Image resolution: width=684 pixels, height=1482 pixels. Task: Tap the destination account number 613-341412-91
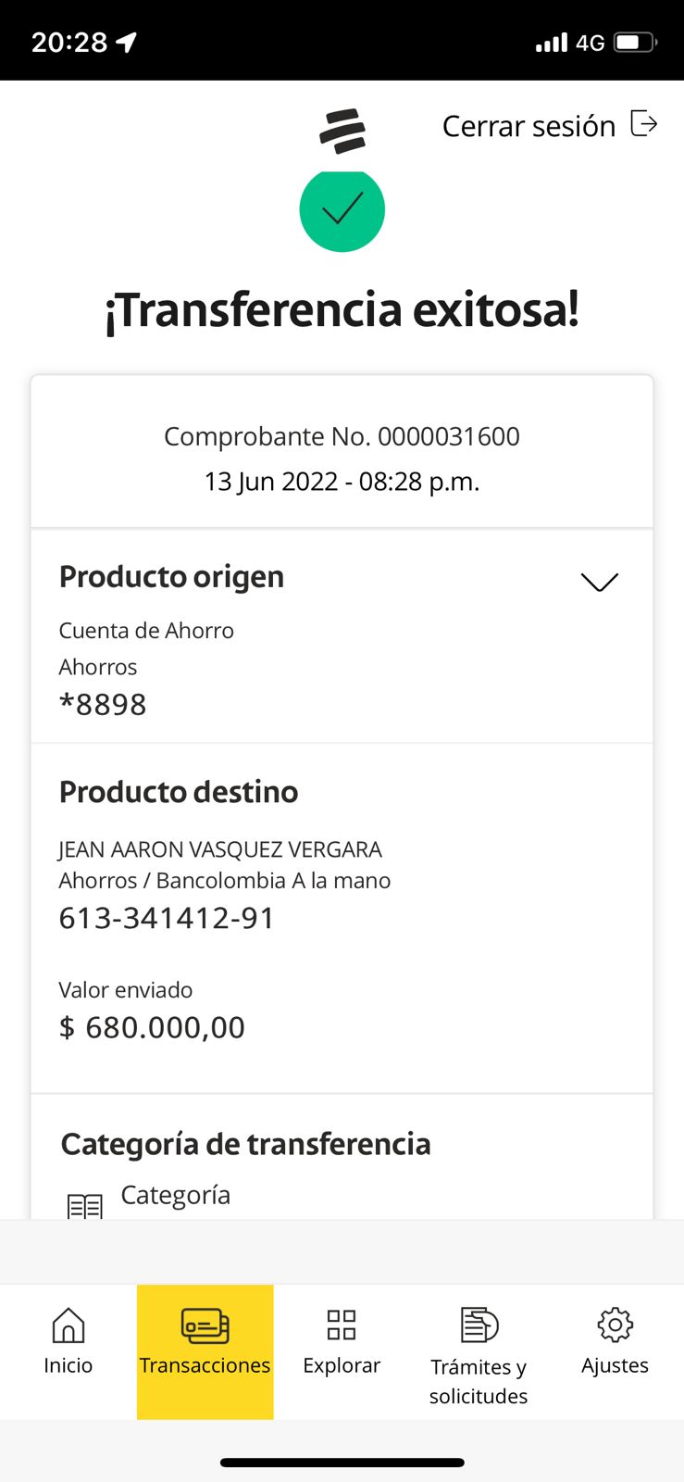pos(167,918)
